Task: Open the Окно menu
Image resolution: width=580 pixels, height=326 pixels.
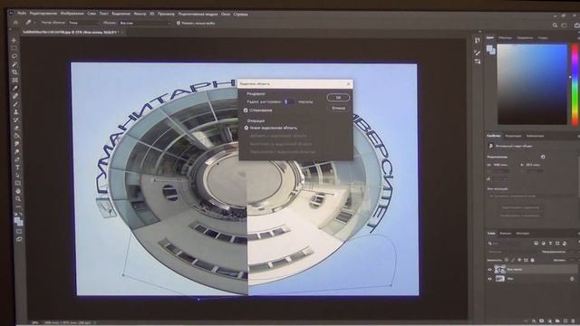Action: (x=226, y=14)
